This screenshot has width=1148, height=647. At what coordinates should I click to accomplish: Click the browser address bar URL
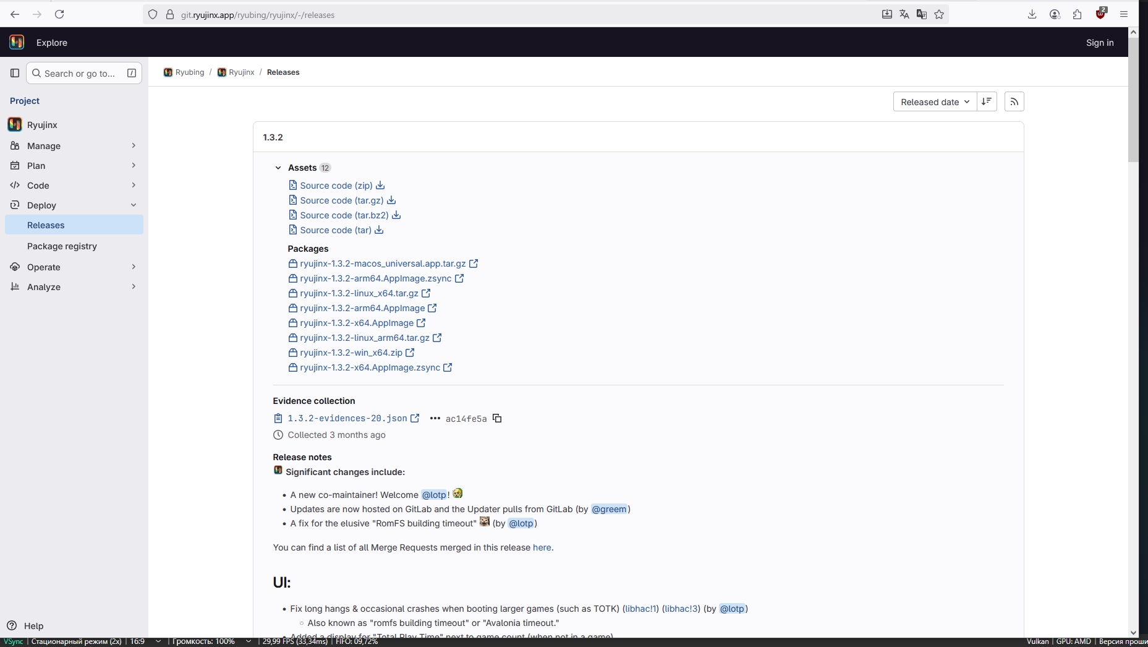(x=258, y=15)
